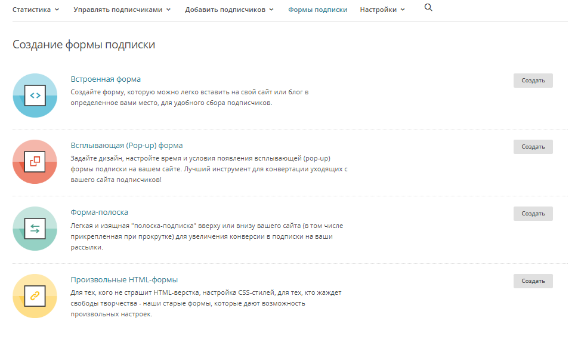578x339 pixels.
Task: Open the Всплывающая (Pop-up) форма link
Action: click(126, 145)
